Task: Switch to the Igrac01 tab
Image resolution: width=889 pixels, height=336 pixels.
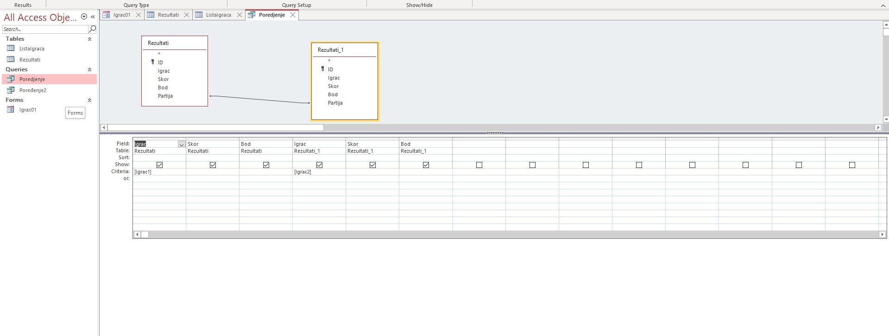Action: coord(122,15)
